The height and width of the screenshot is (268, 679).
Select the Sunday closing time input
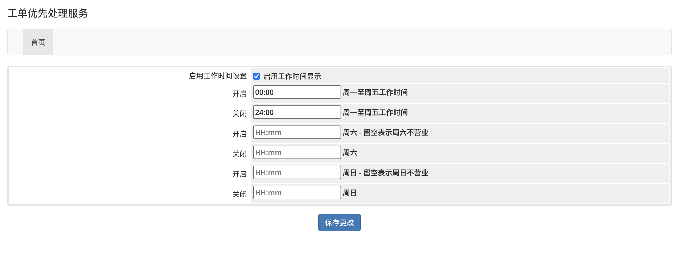297,193
